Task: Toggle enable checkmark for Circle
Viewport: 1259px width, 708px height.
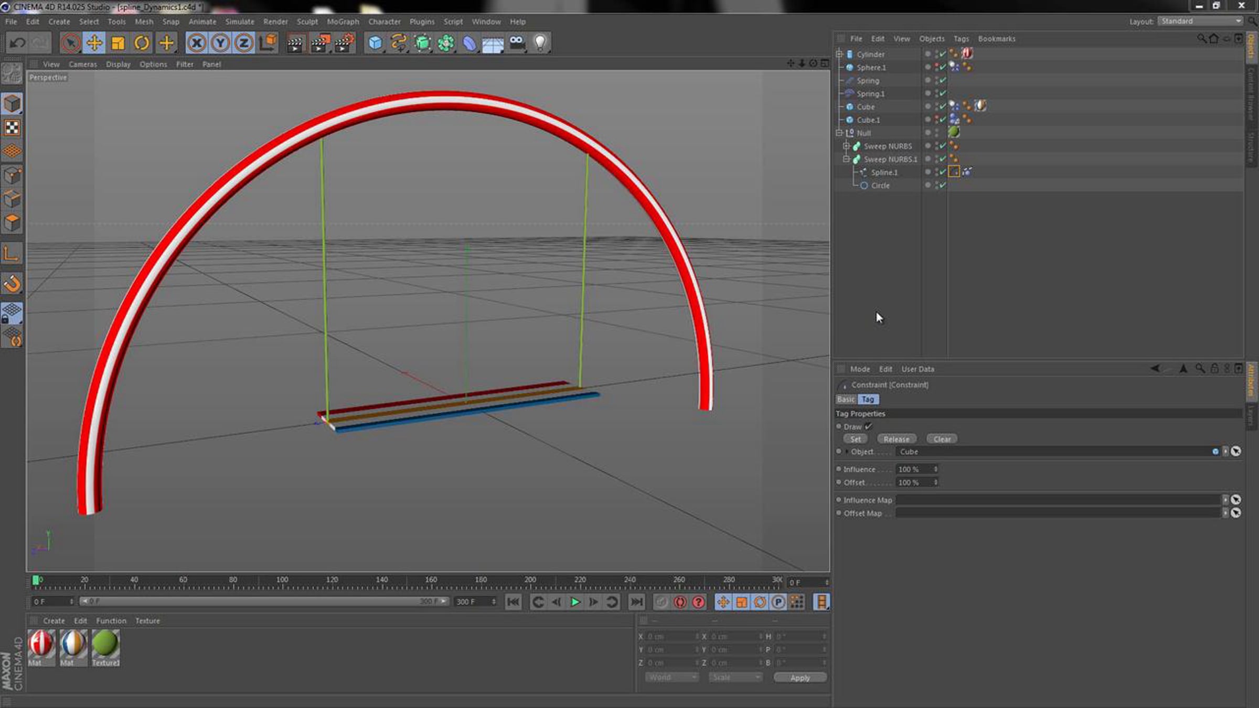Action: (943, 185)
